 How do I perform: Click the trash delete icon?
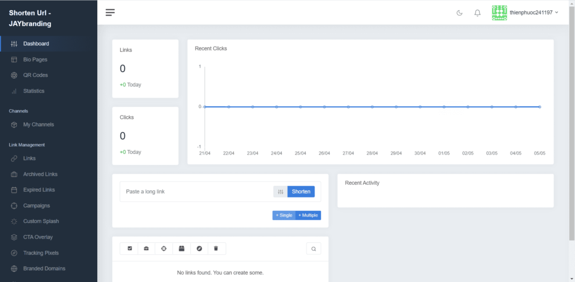coord(216,249)
